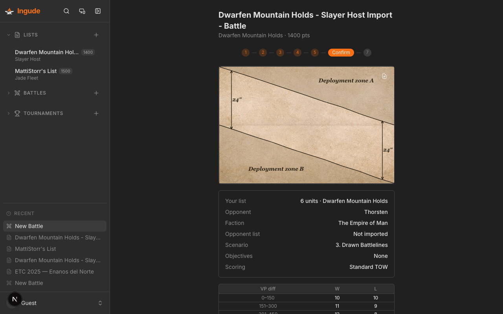Collapse the Lists section chevron
Viewport: 503px width, 314px height.
(x=9, y=35)
